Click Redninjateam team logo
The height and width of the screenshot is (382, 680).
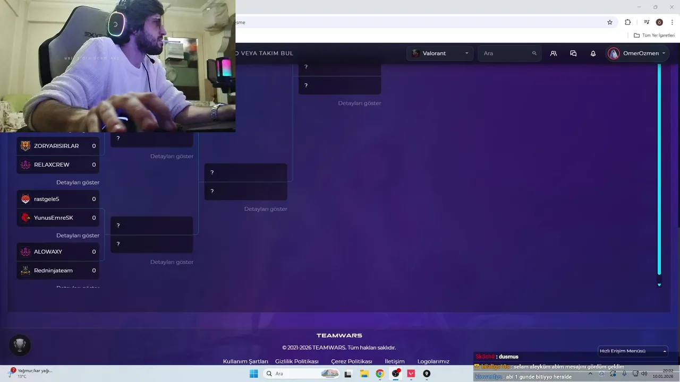tap(25, 270)
